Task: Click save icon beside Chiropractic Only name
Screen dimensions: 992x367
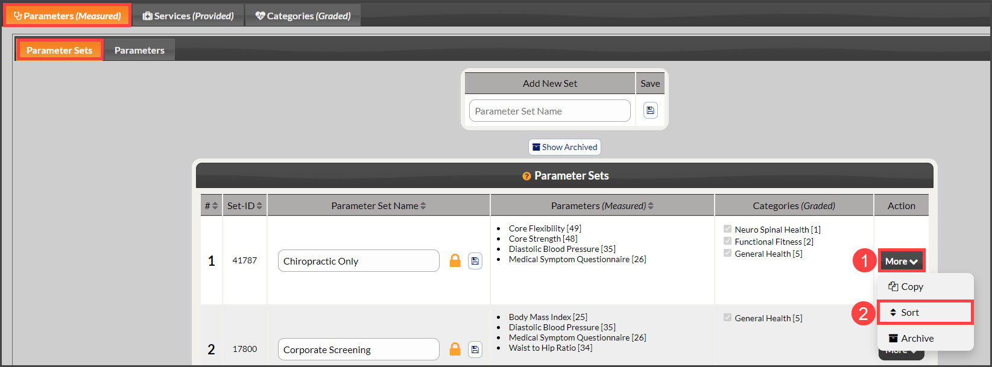Action: (475, 261)
